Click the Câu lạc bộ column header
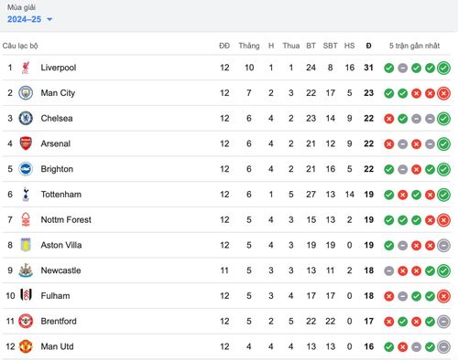Image resolution: width=458 pixels, height=360 pixels. (20, 46)
